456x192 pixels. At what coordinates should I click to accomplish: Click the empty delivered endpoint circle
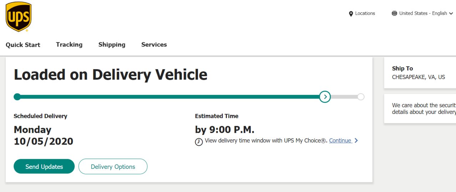coord(361,97)
